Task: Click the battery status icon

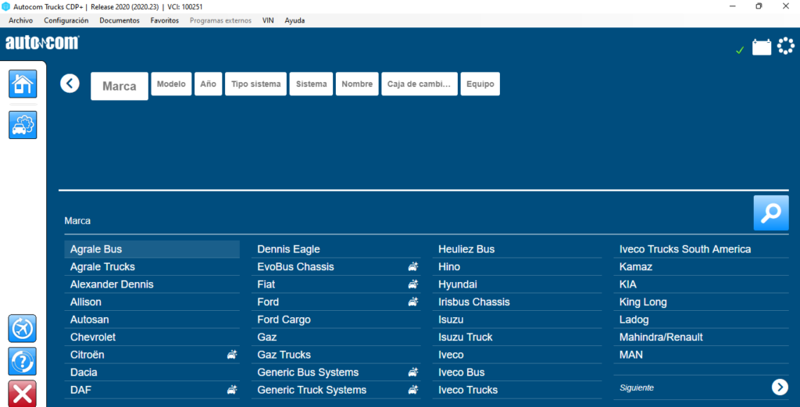Action: tap(762, 47)
